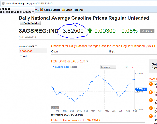Click the orange number 3 most popular badge
The width and height of the screenshot is (157, 124).
coord(151,100)
